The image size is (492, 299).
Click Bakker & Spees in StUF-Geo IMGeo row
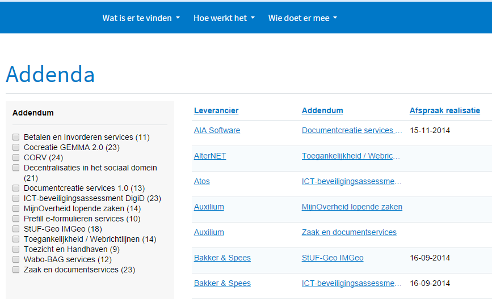tap(222, 258)
